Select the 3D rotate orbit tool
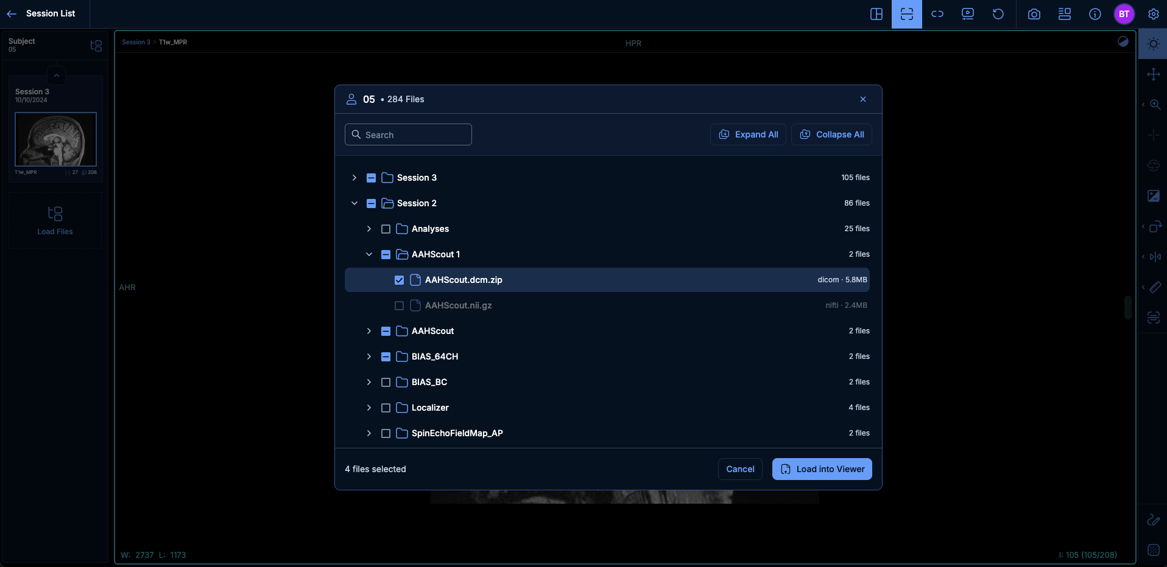Image resolution: width=1167 pixels, height=567 pixels. tap(1154, 165)
